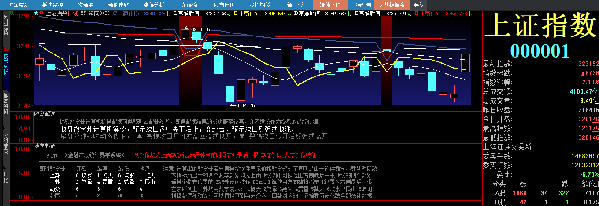This screenshot has width=599, height=206.
Task: Select the D基准数值 3189.463 readout
Action: (322, 14)
